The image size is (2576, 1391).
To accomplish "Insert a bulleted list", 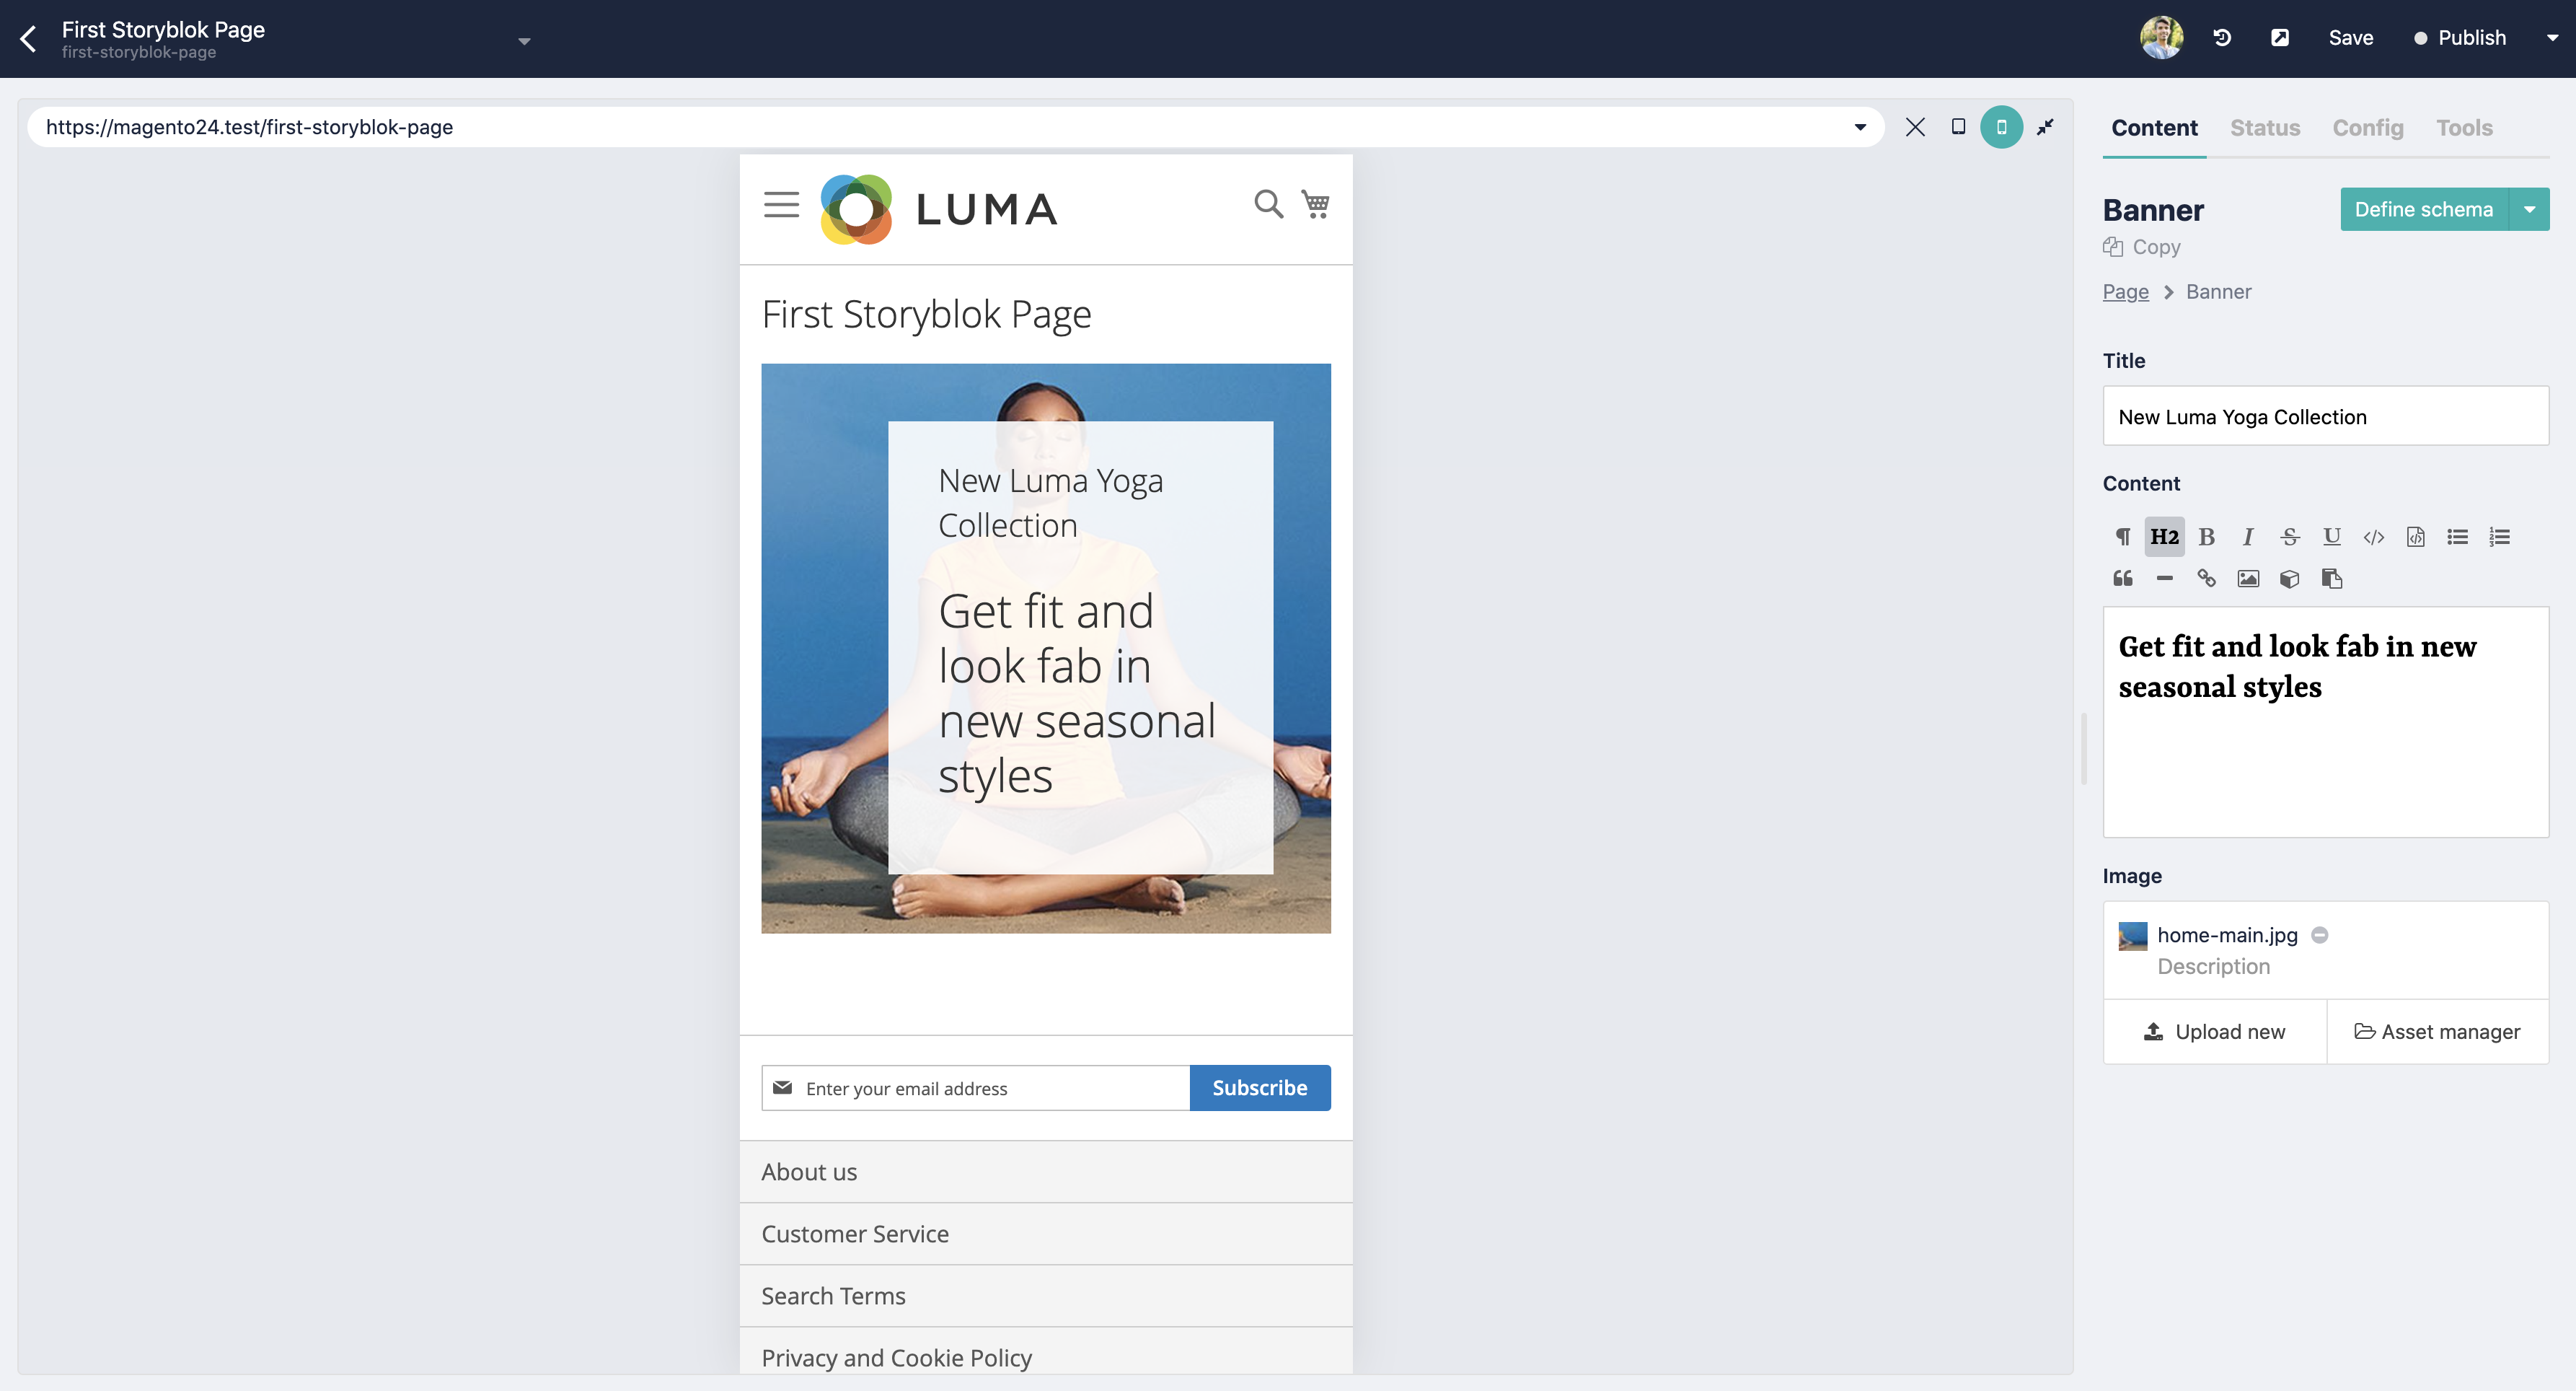I will tap(2457, 537).
